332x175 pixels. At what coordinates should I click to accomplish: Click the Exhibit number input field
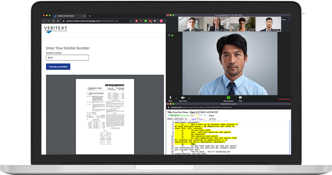pyautogui.click(x=67, y=58)
